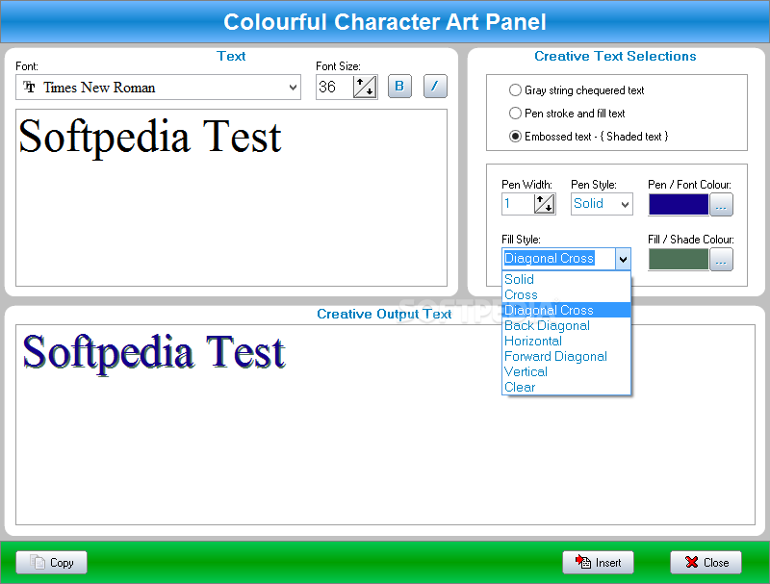Click the Copy button
This screenshot has width=770, height=584.
[x=52, y=563]
